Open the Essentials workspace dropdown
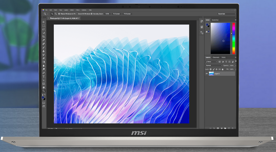The height and width of the screenshot is (152, 276). coord(227,14)
